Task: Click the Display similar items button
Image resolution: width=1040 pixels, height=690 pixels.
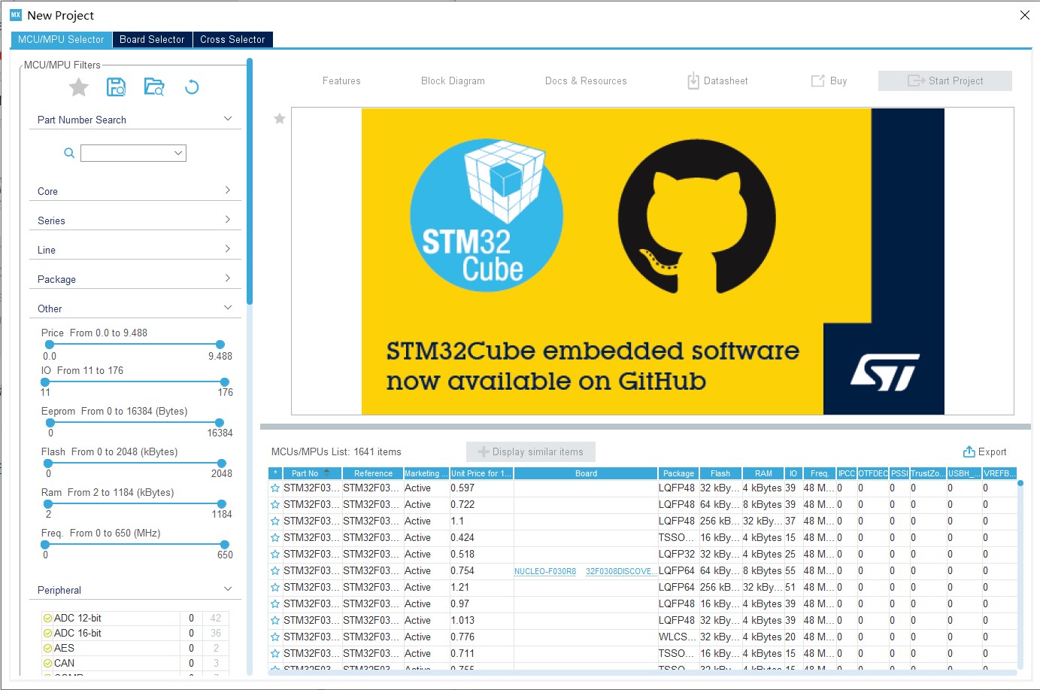Action: coord(531,451)
